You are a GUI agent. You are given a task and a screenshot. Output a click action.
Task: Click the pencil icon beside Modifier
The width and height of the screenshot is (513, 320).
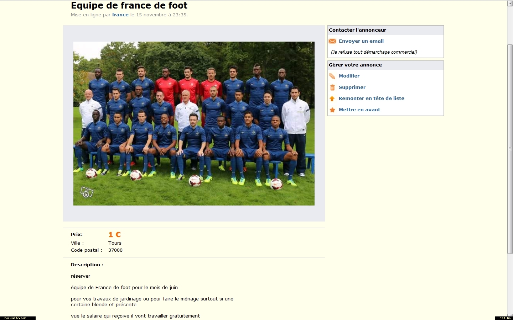(332, 76)
